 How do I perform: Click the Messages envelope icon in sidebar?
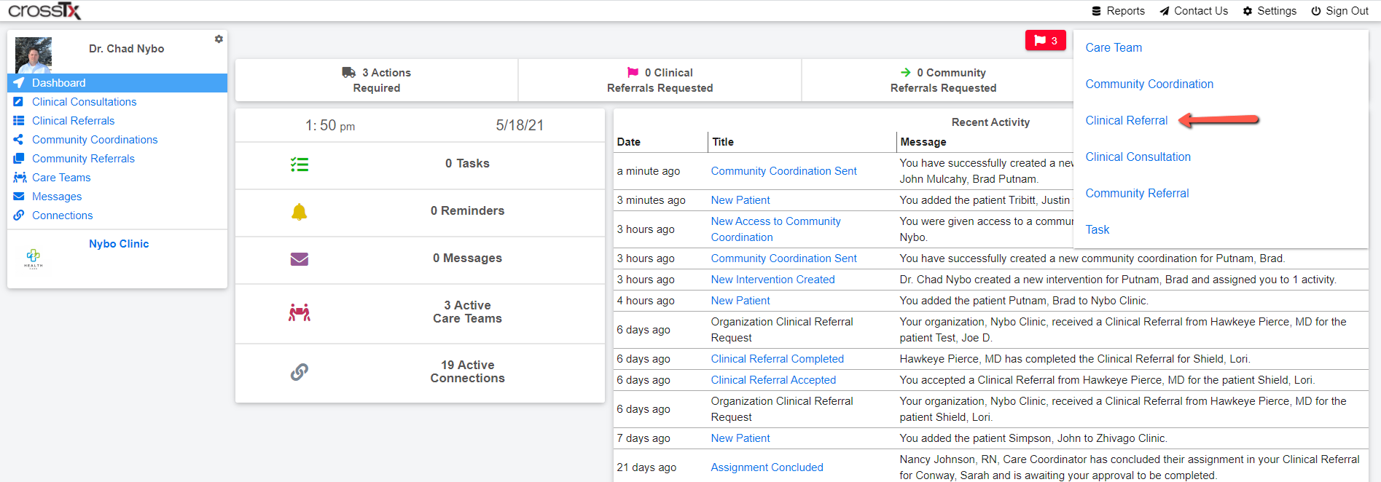(x=19, y=197)
